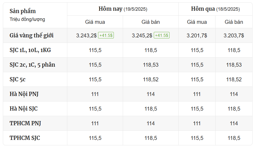Click the Hà Nội SJC product label
The image size is (256, 148).
23,109
